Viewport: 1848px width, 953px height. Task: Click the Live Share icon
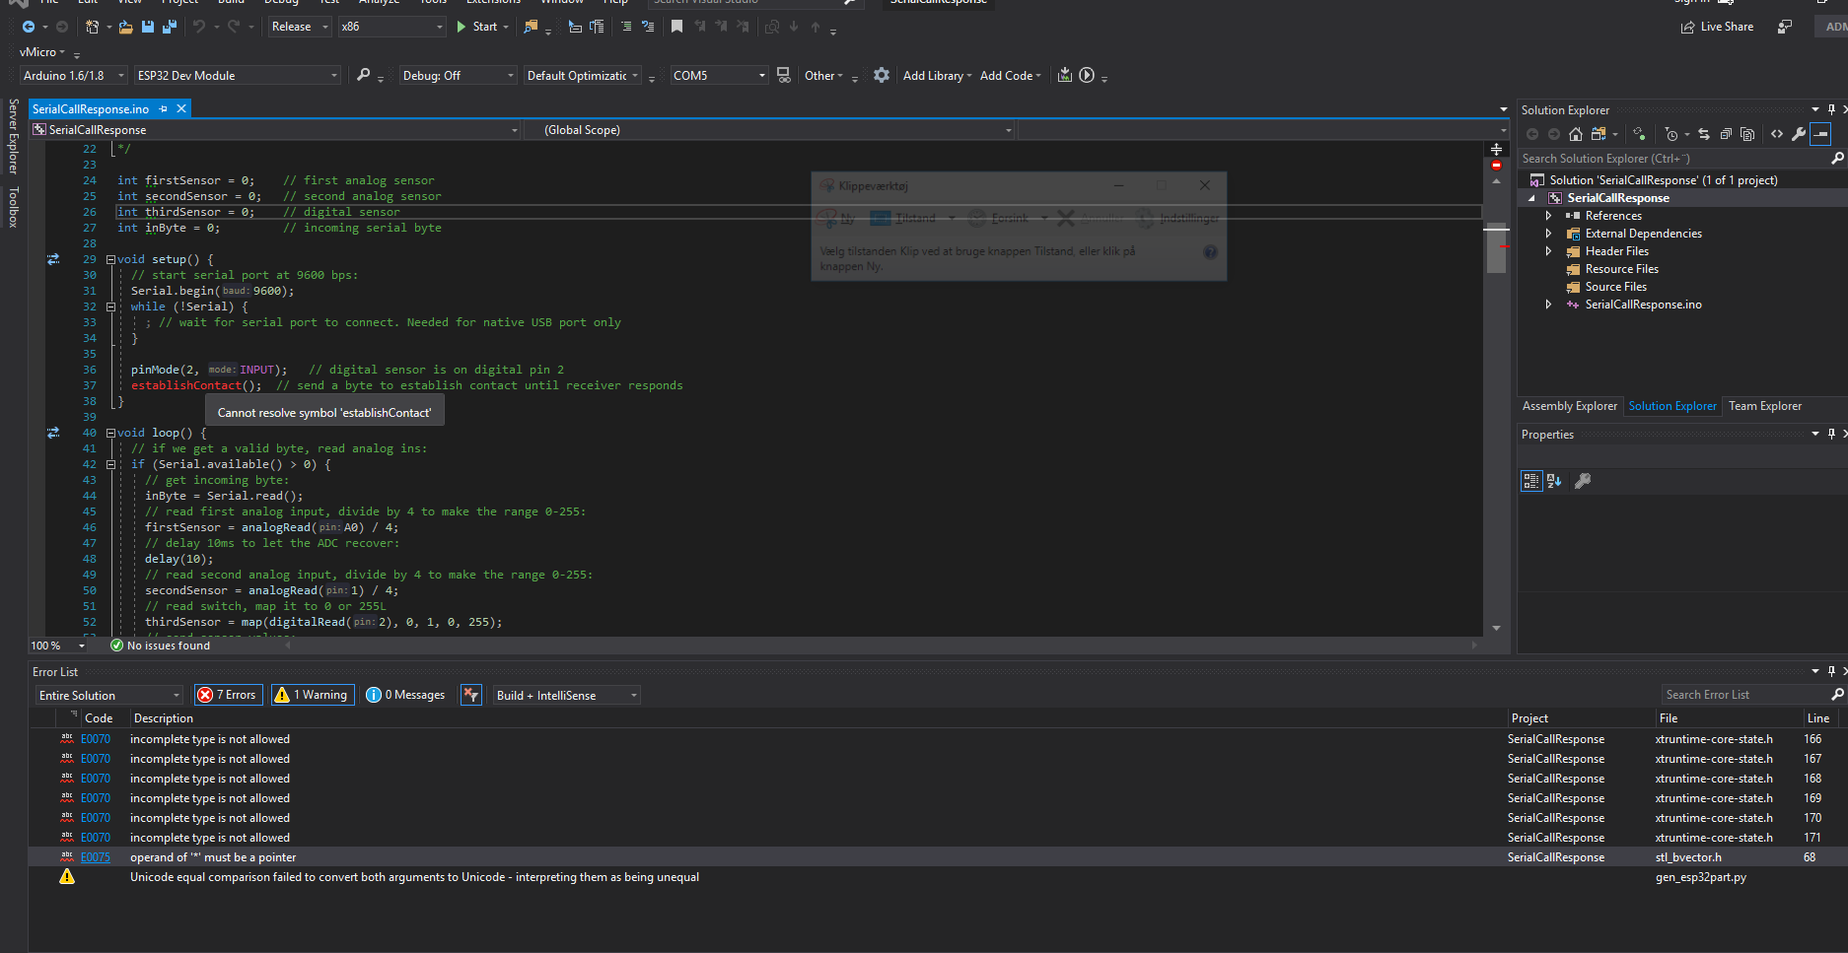(x=1687, y=27)
